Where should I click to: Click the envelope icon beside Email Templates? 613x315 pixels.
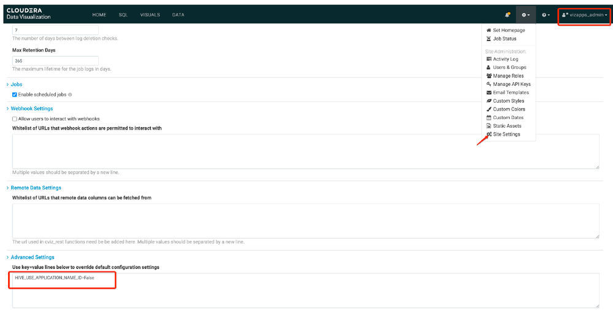tap(488, 92)
